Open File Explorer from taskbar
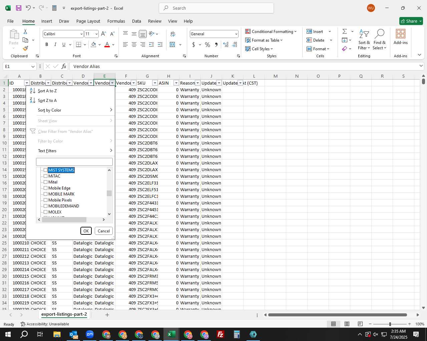 click(x=57, y=334)
